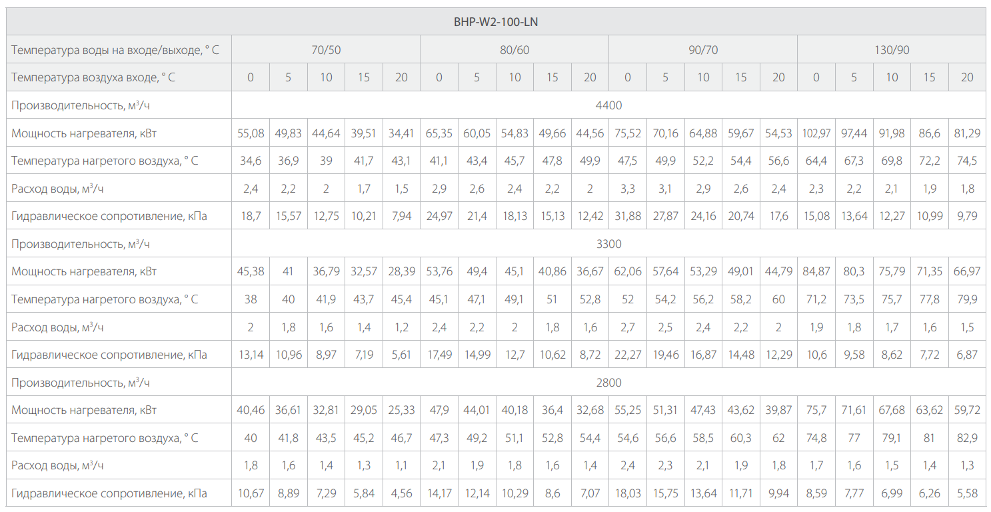This screenshot has height=512, width=991.
Task: Click the 90/70 water temperature header
Action: [x=703, y=50]
